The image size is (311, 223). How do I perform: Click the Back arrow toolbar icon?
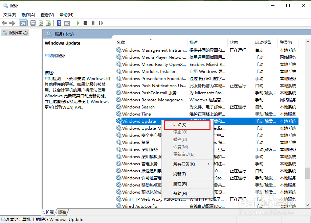click(x=4, y=23)
